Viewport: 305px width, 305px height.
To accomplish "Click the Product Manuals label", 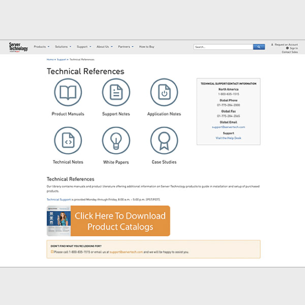I will pos(68,114).
